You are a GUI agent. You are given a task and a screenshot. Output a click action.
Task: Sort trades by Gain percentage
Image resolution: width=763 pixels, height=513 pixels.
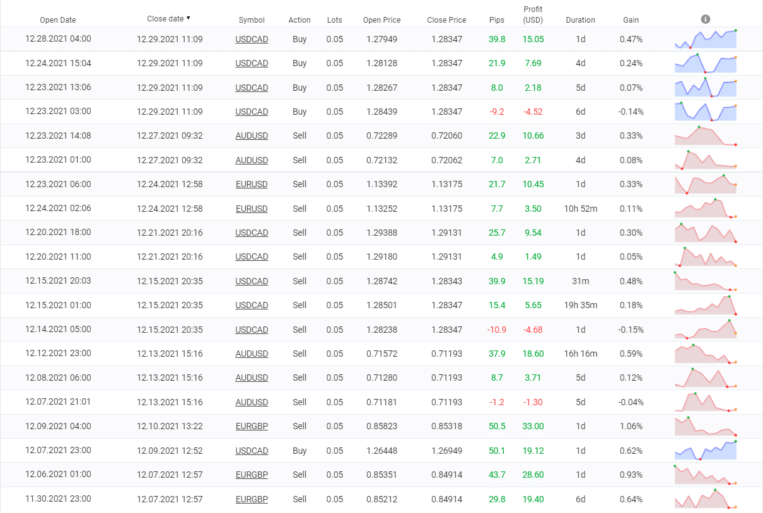(631, 20)
